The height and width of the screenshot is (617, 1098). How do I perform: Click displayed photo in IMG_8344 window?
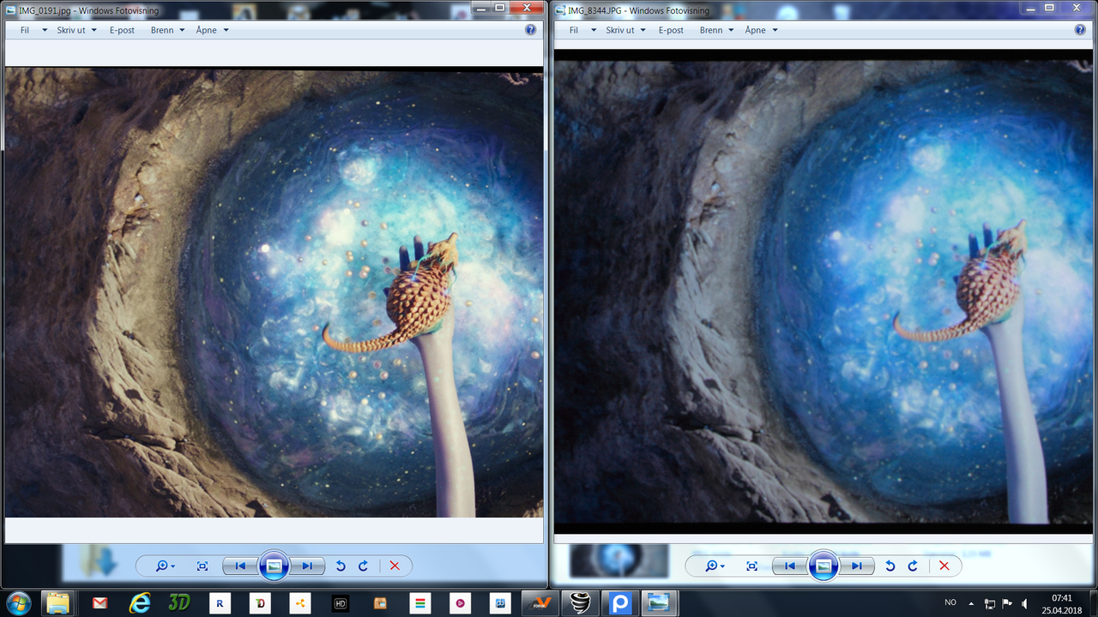tap(823, 292)
